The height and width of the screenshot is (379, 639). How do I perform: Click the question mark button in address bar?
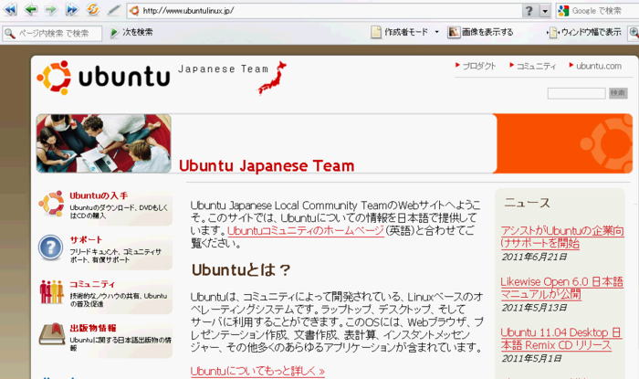coord(529,11)
